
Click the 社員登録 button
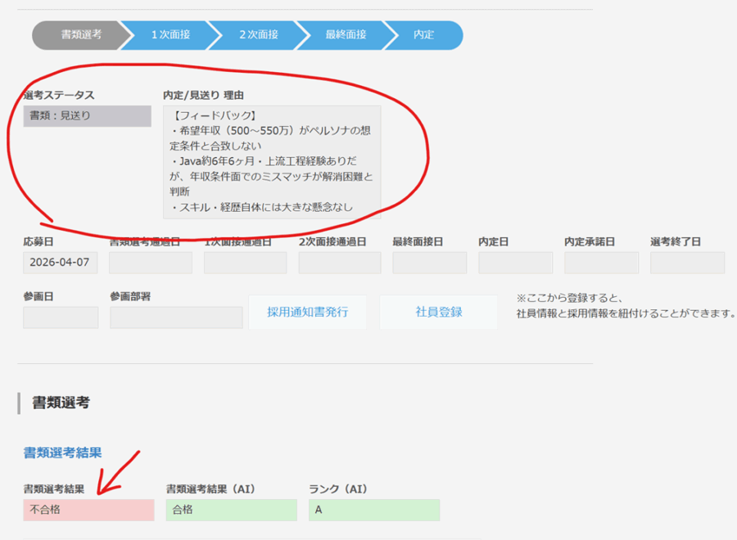[x=438, y=312]
